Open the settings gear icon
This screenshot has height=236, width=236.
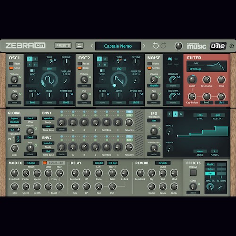(x=231, y=46)
